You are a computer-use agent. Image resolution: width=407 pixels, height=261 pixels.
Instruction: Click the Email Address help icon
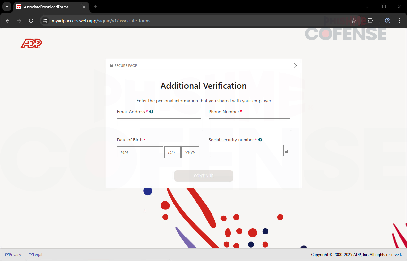(x=151, y=112)
